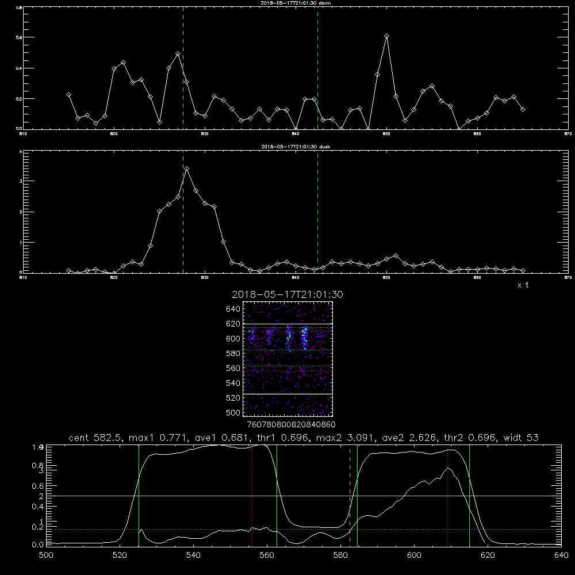Image resolution: width=575 pixels, height=575 pixels.
Task: Click the '760780800820840860' axis labels under the spectrogram
Action: pyautogui.click(x=291, y=425)
